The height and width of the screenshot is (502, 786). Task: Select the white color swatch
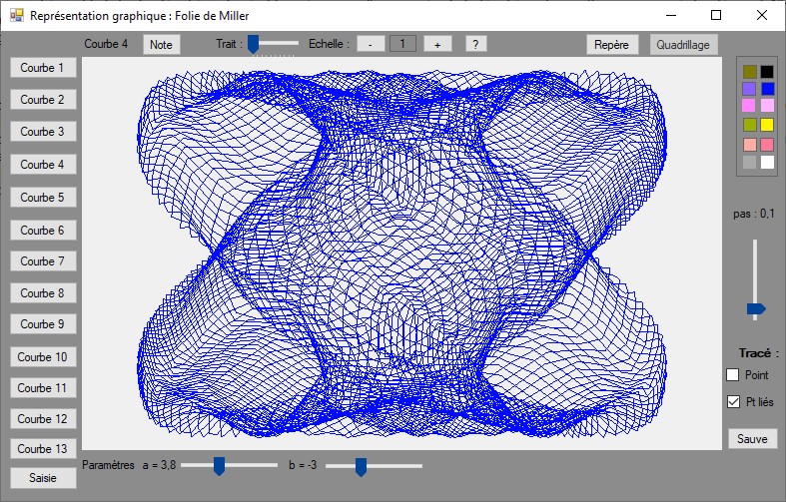[767, 162]
